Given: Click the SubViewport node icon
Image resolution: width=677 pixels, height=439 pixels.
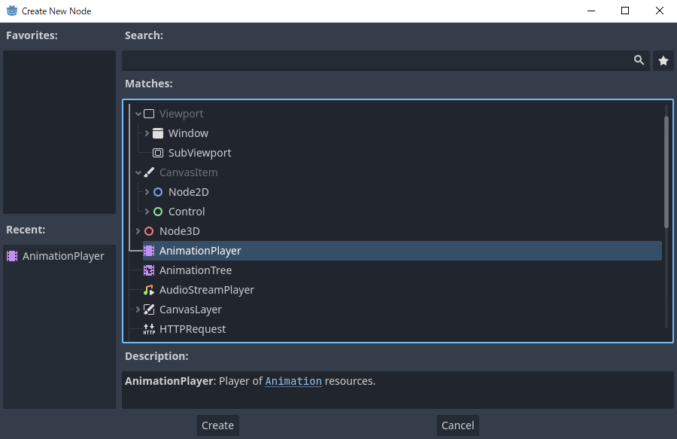Looking at the screenshot, I should (x=157, y=152).
